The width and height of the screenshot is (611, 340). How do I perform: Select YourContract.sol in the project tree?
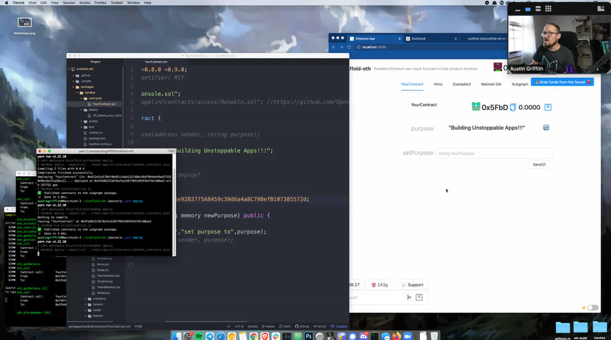[104, 104]
